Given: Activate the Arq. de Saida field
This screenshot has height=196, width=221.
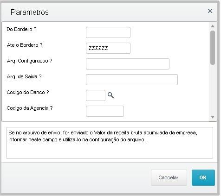Looking at the screenshot, I should pyautogui.click(x=132, y=80).
